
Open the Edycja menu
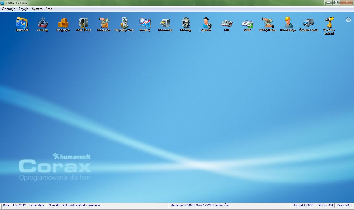(x=24, y=9)
